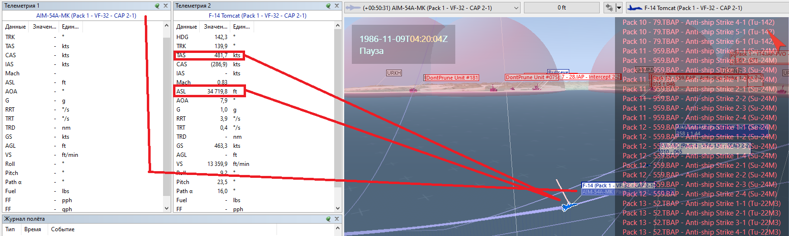789x236 pixels.
Task: Sort Телеметрия 2 by the Данные column
Action: click(187, 27)
